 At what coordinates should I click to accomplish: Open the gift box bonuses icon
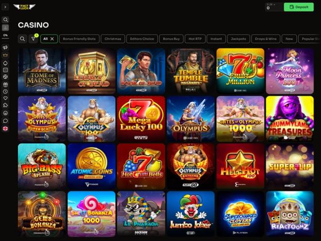tap(5, 85)
